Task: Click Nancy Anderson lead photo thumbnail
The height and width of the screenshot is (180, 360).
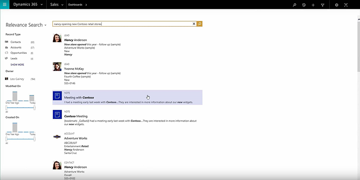Action: (57, 38)
